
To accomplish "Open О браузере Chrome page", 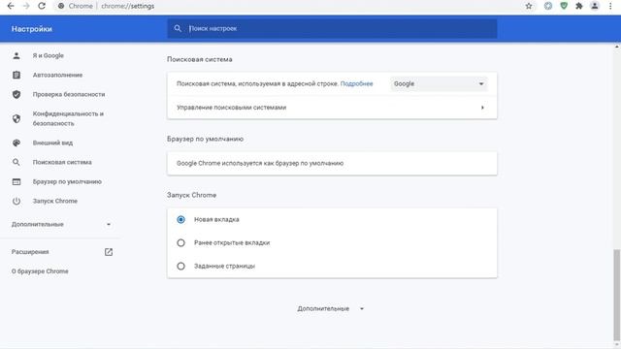I will pyautogui.click(x=40, y=271).
